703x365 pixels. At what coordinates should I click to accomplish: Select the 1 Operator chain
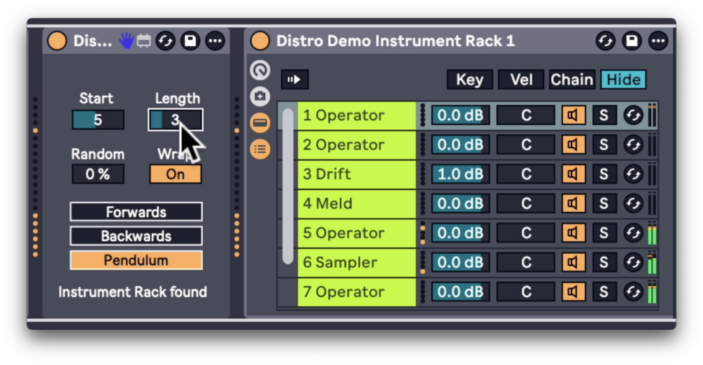click(x=357, y=115)
